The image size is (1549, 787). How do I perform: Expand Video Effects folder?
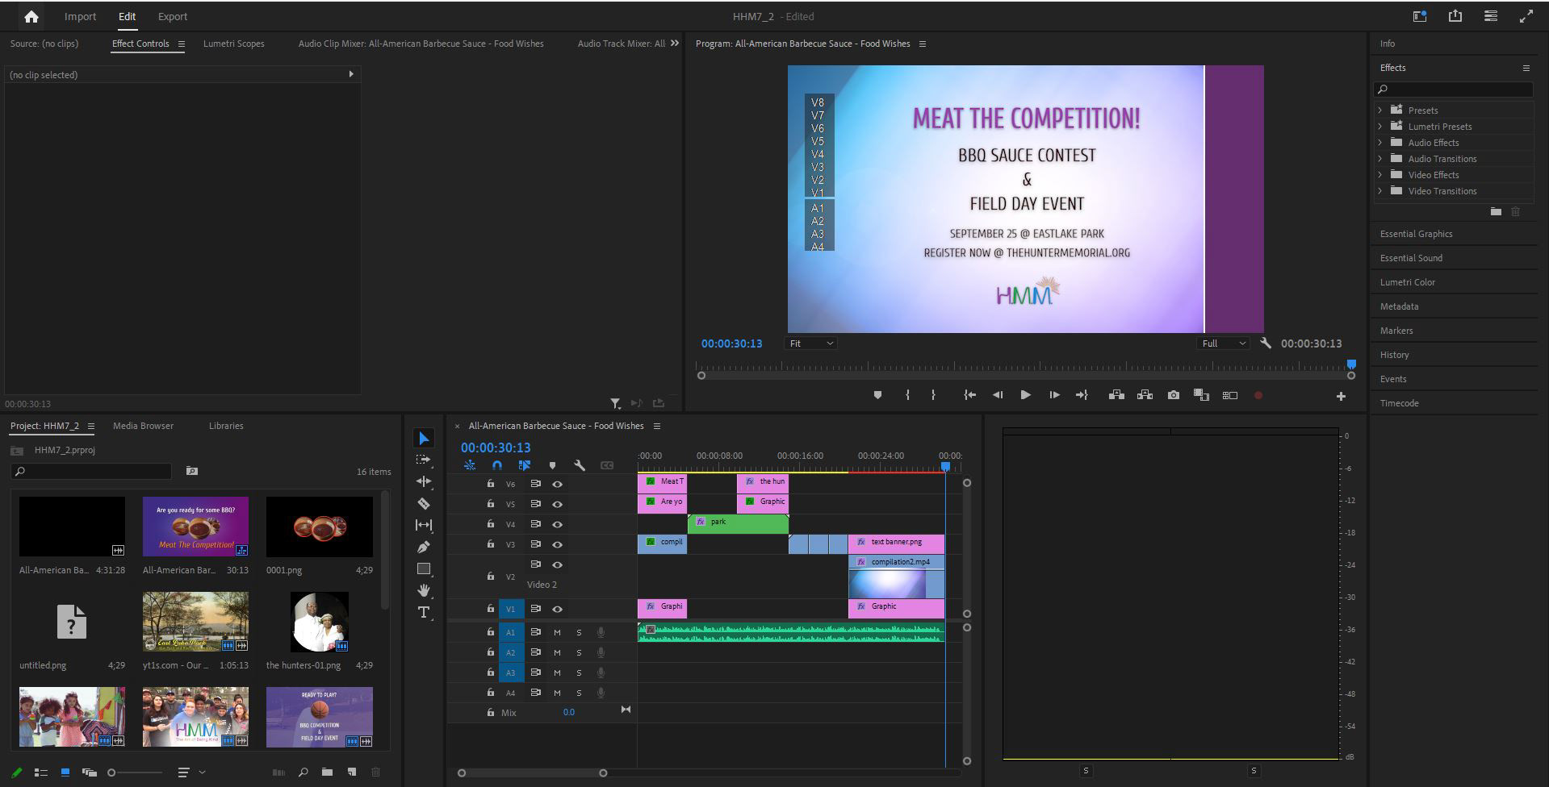pyautogui.click(x=1379, y=174)
